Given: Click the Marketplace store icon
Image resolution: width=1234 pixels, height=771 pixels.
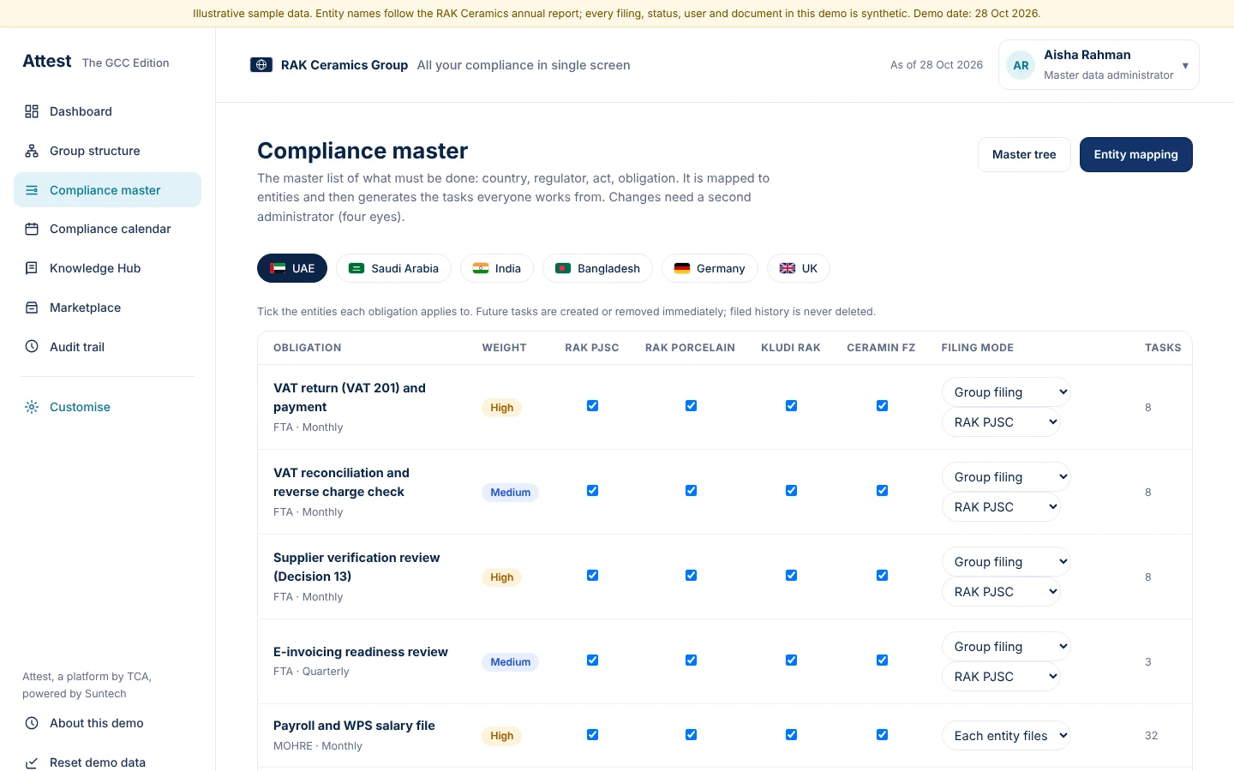Looking at the screenshot, I should point(32,308).
